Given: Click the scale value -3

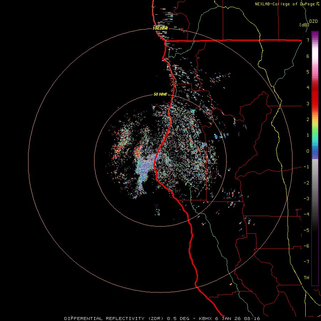Looking at the screenshot, I should tap(306, 199).
